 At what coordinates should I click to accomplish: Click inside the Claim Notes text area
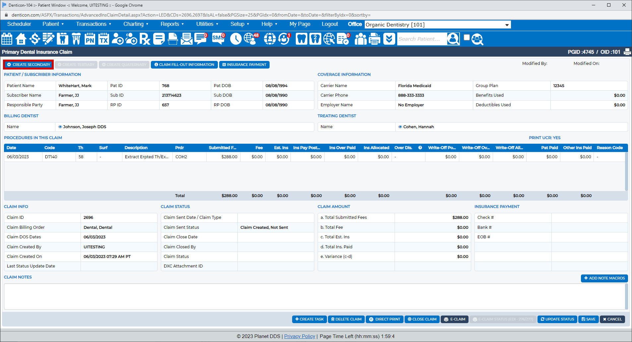click(314, 296)
